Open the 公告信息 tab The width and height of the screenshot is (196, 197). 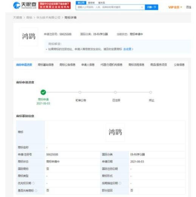coord(179,65)
